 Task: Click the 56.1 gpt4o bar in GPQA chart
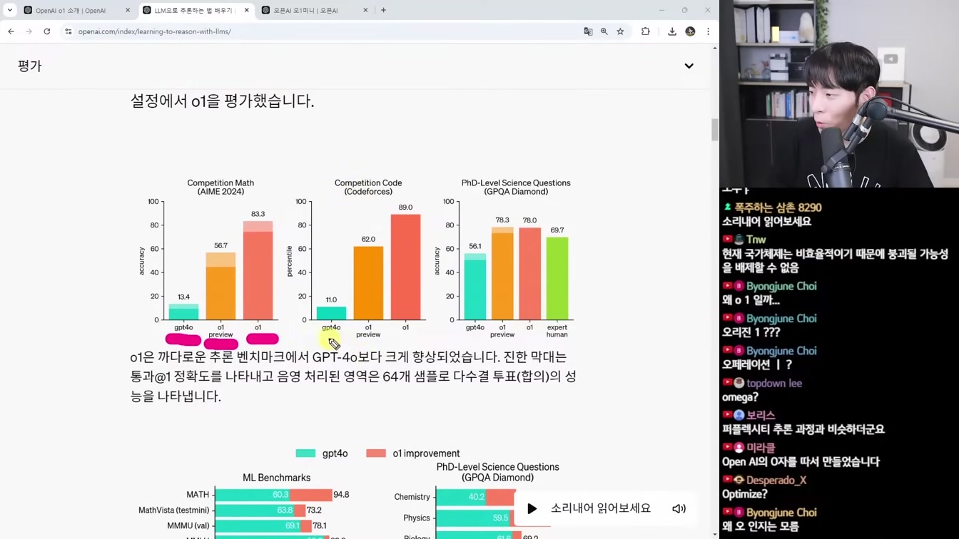tap(475, 287)
